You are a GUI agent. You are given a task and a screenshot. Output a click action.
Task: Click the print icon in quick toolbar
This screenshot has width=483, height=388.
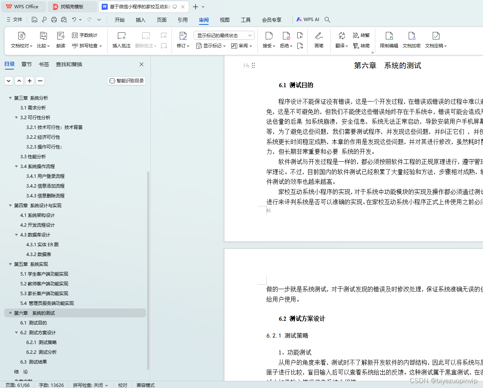tap(54, 20)
